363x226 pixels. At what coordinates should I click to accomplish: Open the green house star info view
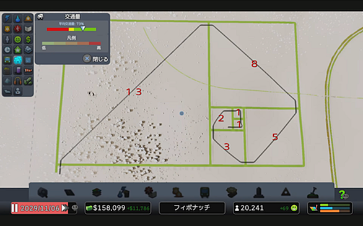pos(18,49)
